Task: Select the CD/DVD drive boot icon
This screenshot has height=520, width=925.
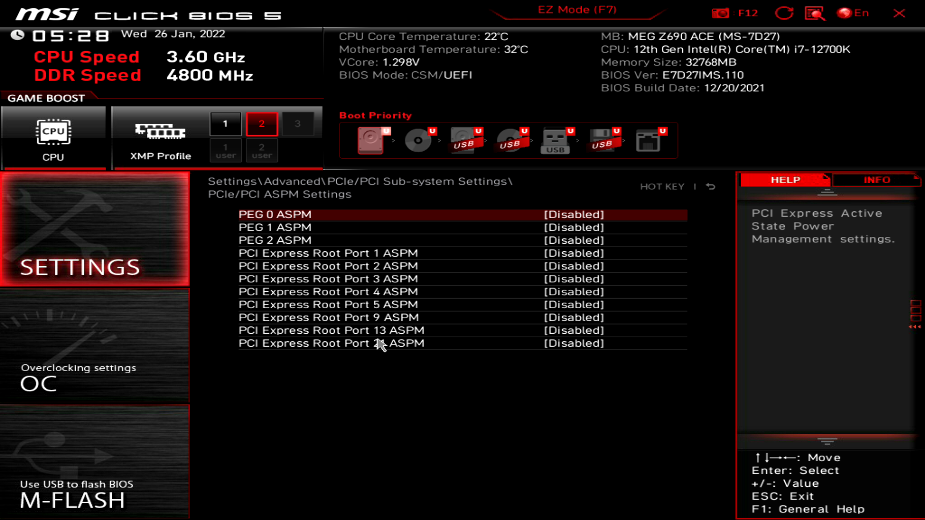Action: point(417,141)
